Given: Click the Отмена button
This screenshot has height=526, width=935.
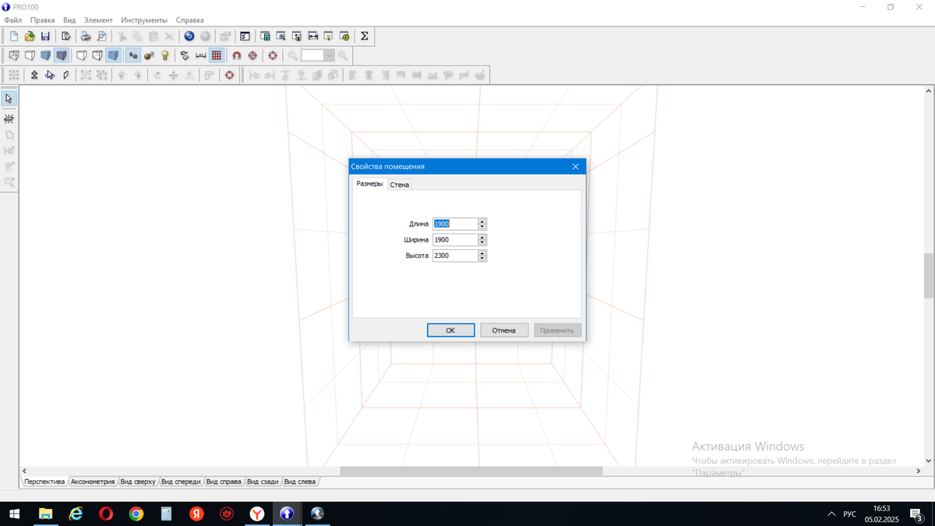Looking at the screenshot, I should pos(504,330).
